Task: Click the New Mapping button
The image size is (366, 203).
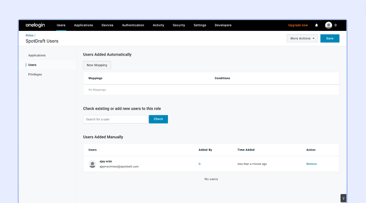Action: [x=97, y=65]
